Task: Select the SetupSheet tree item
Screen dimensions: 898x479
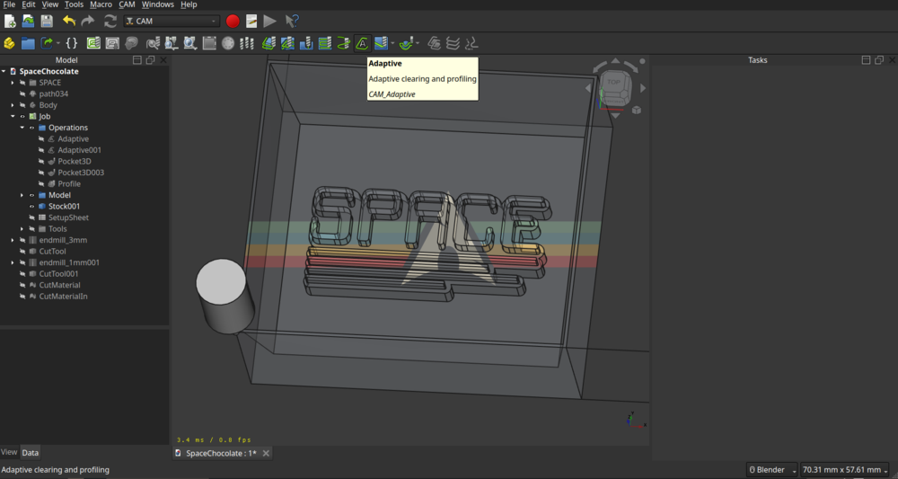Action: 68,217
